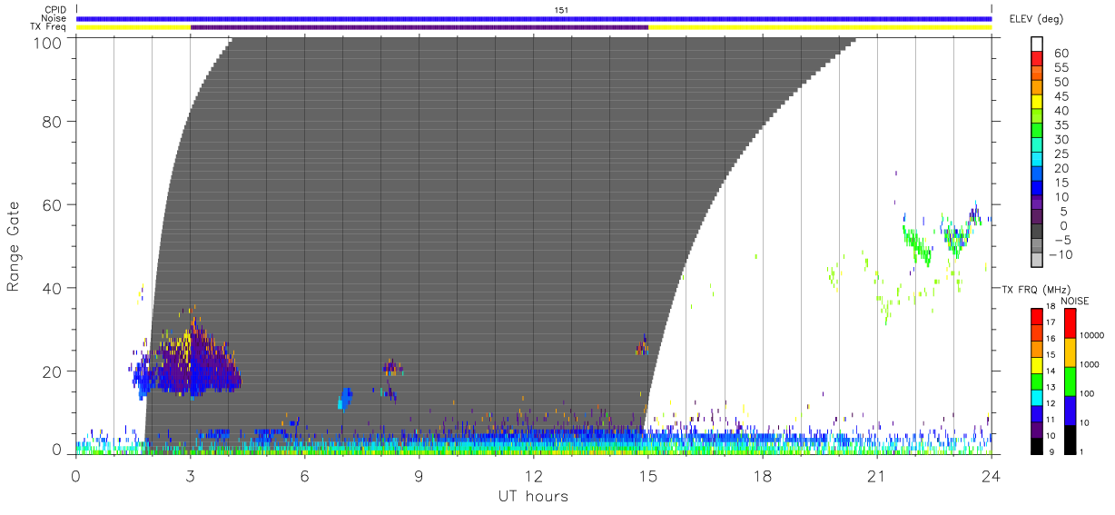
Task: Click the NOISE legend label 1
Action: coord(1084,451)
